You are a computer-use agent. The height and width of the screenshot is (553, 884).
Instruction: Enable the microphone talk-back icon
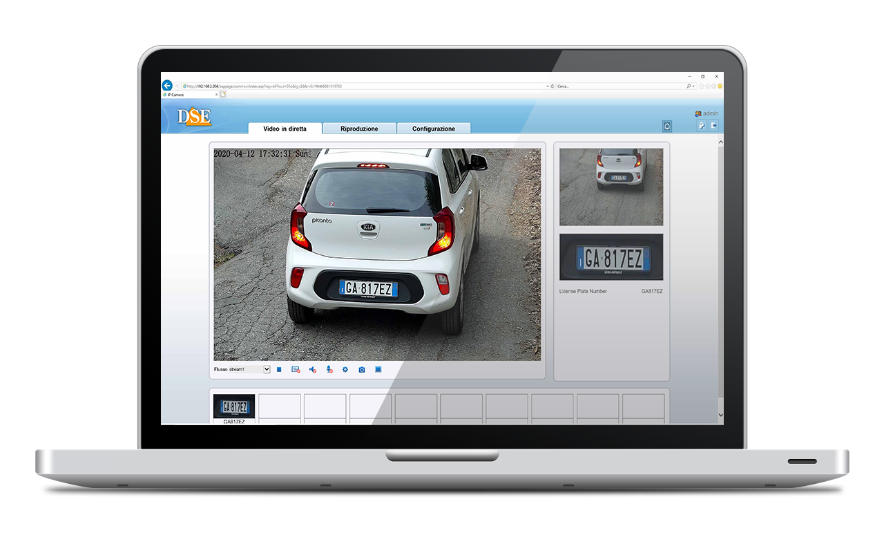329,370
